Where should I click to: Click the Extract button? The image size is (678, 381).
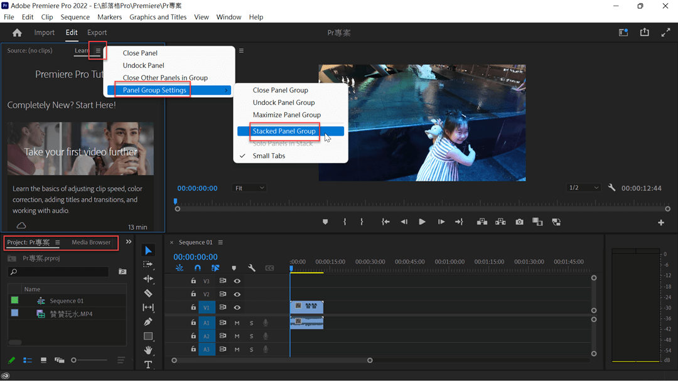coord(500,222)
